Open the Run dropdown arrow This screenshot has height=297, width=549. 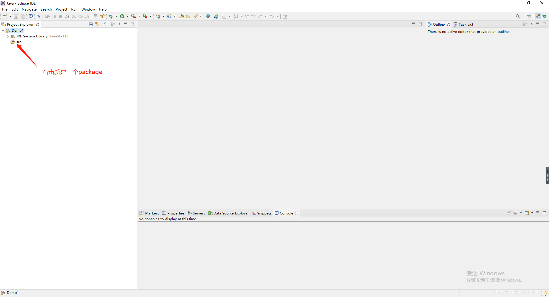(x=128, y=16)
